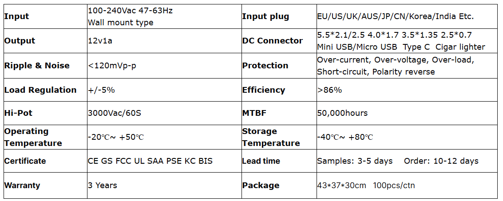Select the >86% efficiency value

[329, 90]
